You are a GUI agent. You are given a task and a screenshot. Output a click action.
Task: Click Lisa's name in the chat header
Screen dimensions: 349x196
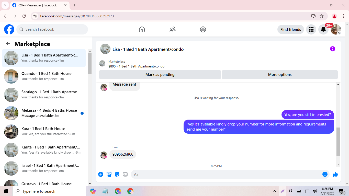(148, 49)
